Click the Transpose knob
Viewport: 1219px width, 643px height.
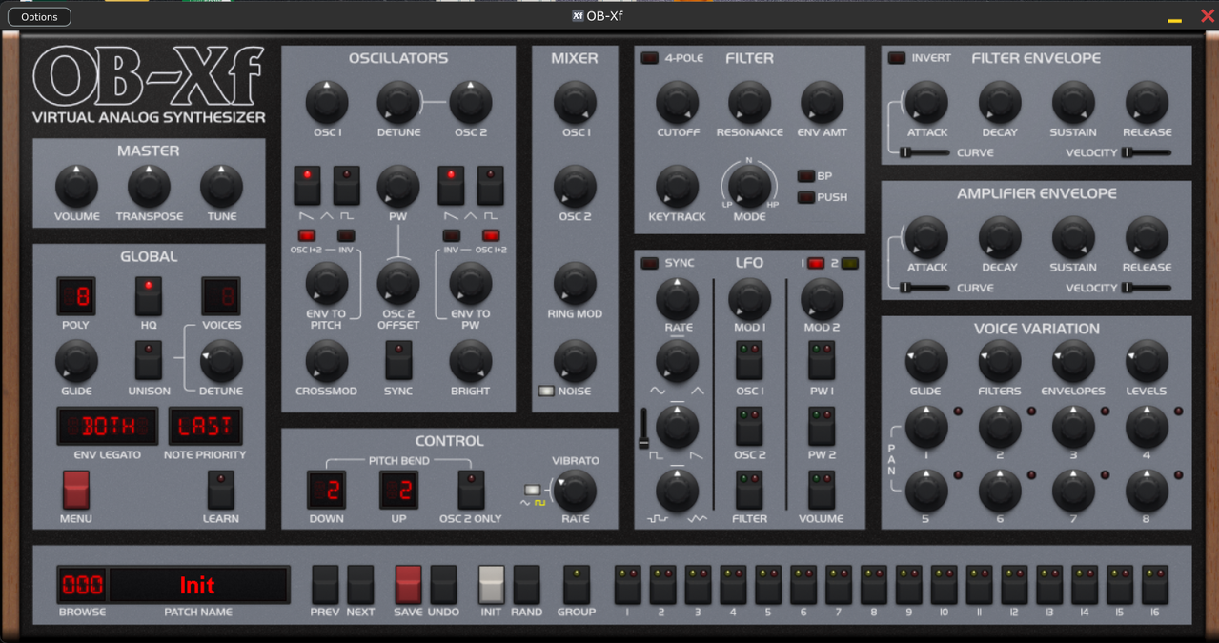coord(149,186)
